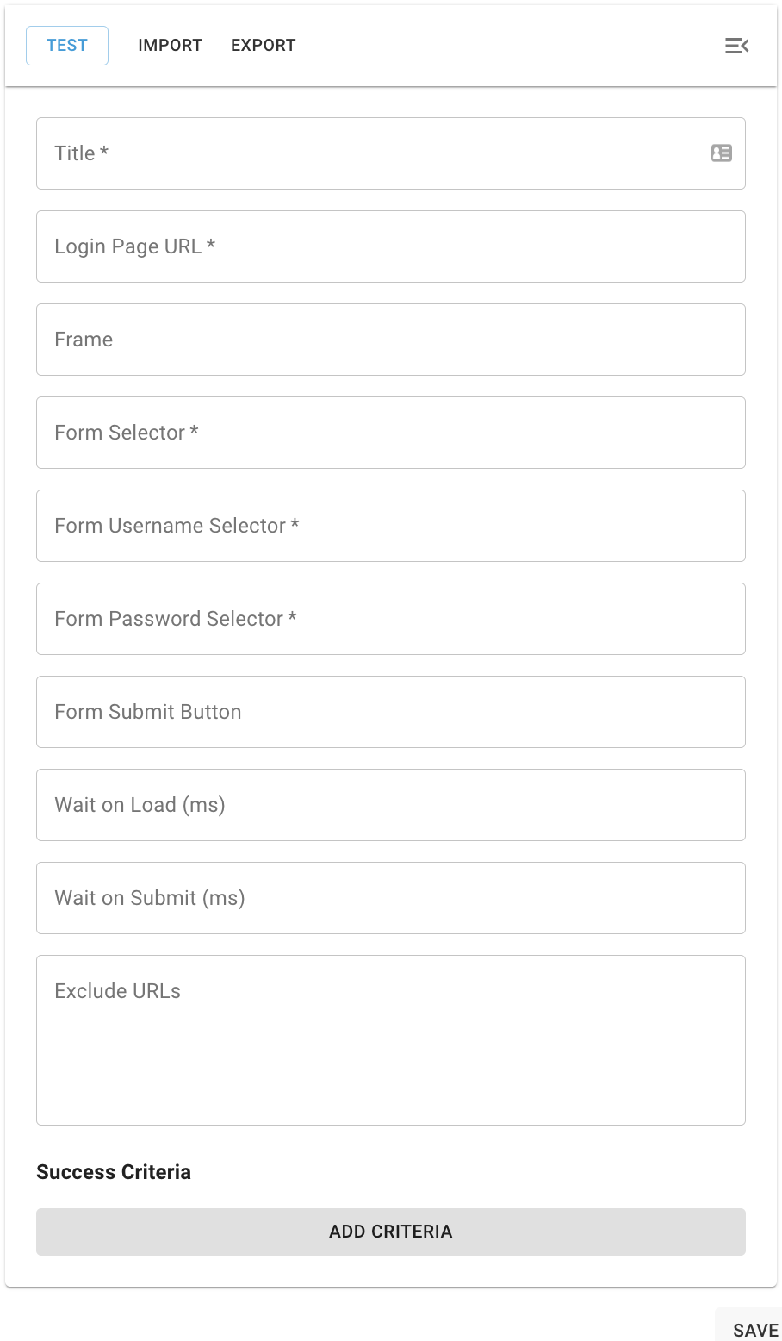Click the Success Criteria heading
The height and width of the screenshot is (1341, 782).
(114, 1172)
